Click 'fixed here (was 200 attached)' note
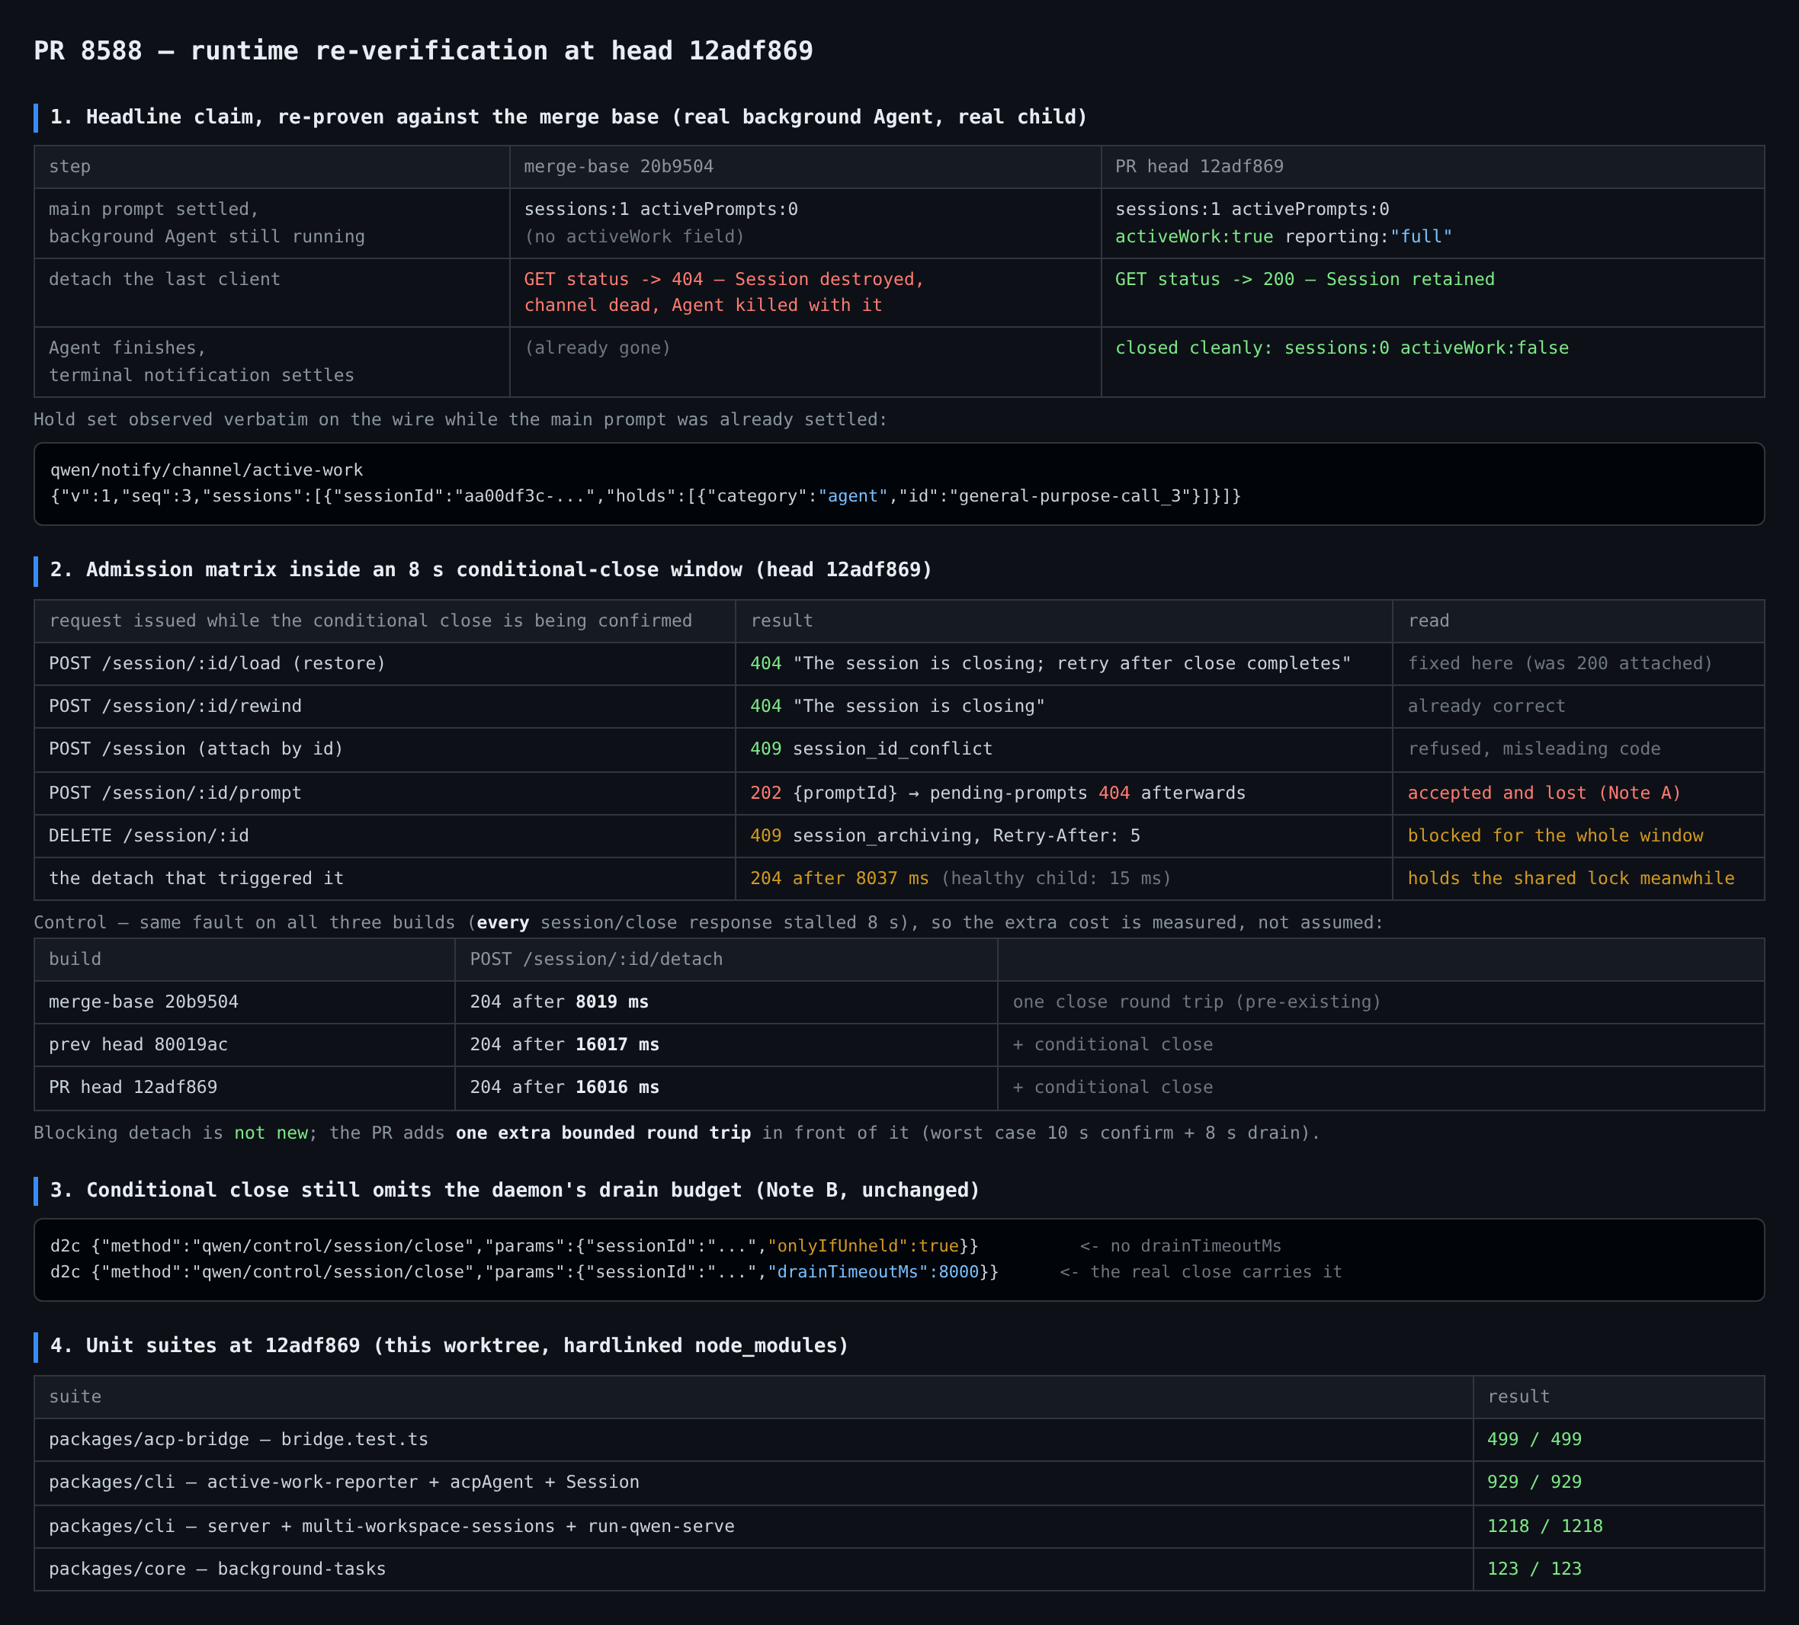This screenshot has width=1799, height=1625. 1560,664
